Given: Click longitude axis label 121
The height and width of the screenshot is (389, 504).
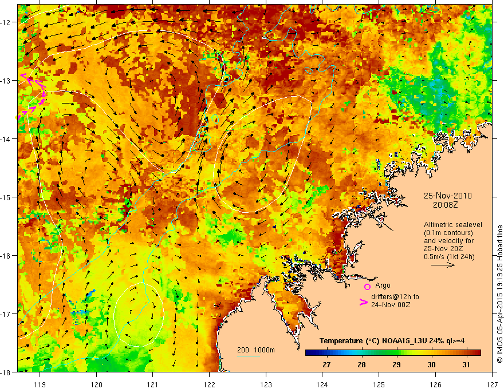Looking at the screenshot, I should [152, 384].
